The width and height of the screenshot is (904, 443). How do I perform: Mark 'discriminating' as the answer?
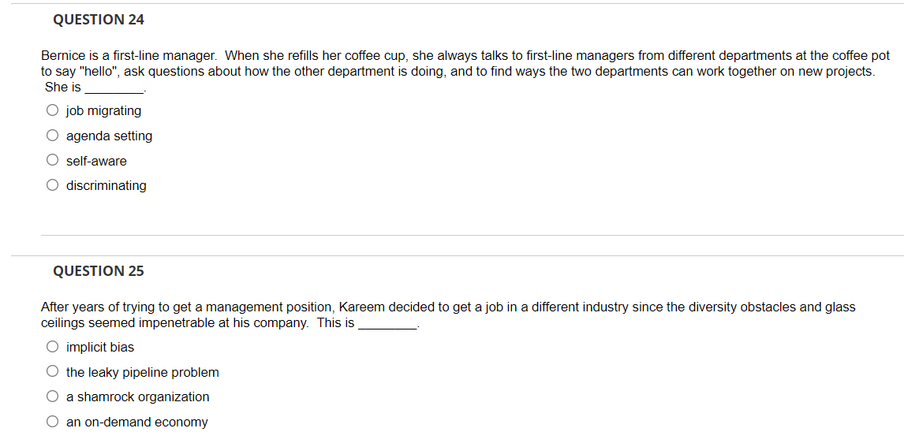[x=53, y=185]
